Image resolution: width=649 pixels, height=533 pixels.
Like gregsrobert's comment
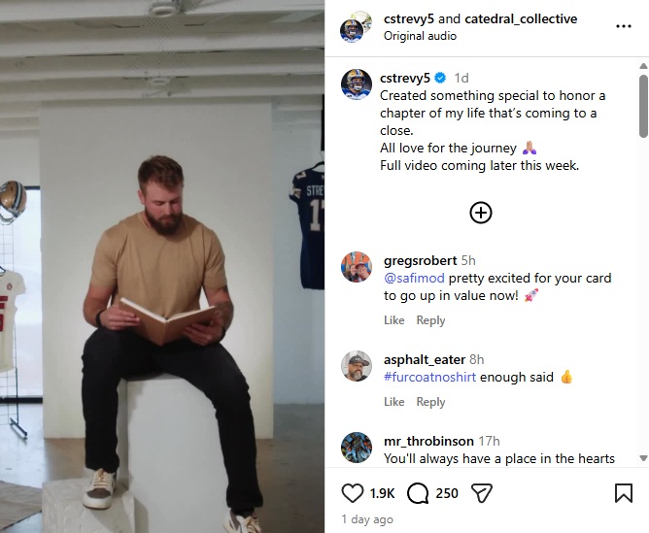point(394,320)
